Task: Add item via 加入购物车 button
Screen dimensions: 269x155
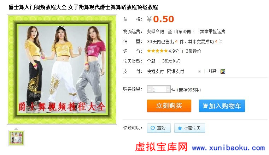Action: pos(222,106)
